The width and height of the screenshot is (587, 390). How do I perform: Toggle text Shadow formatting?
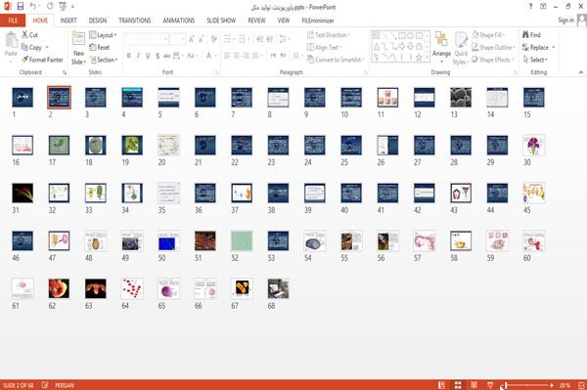pyautogui.click(x=158, y=56)
